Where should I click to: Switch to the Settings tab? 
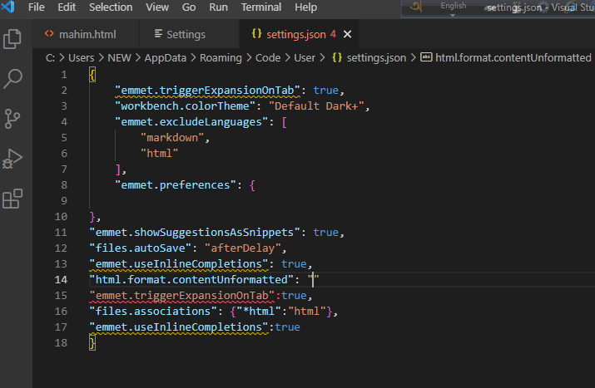click(190, 35)
